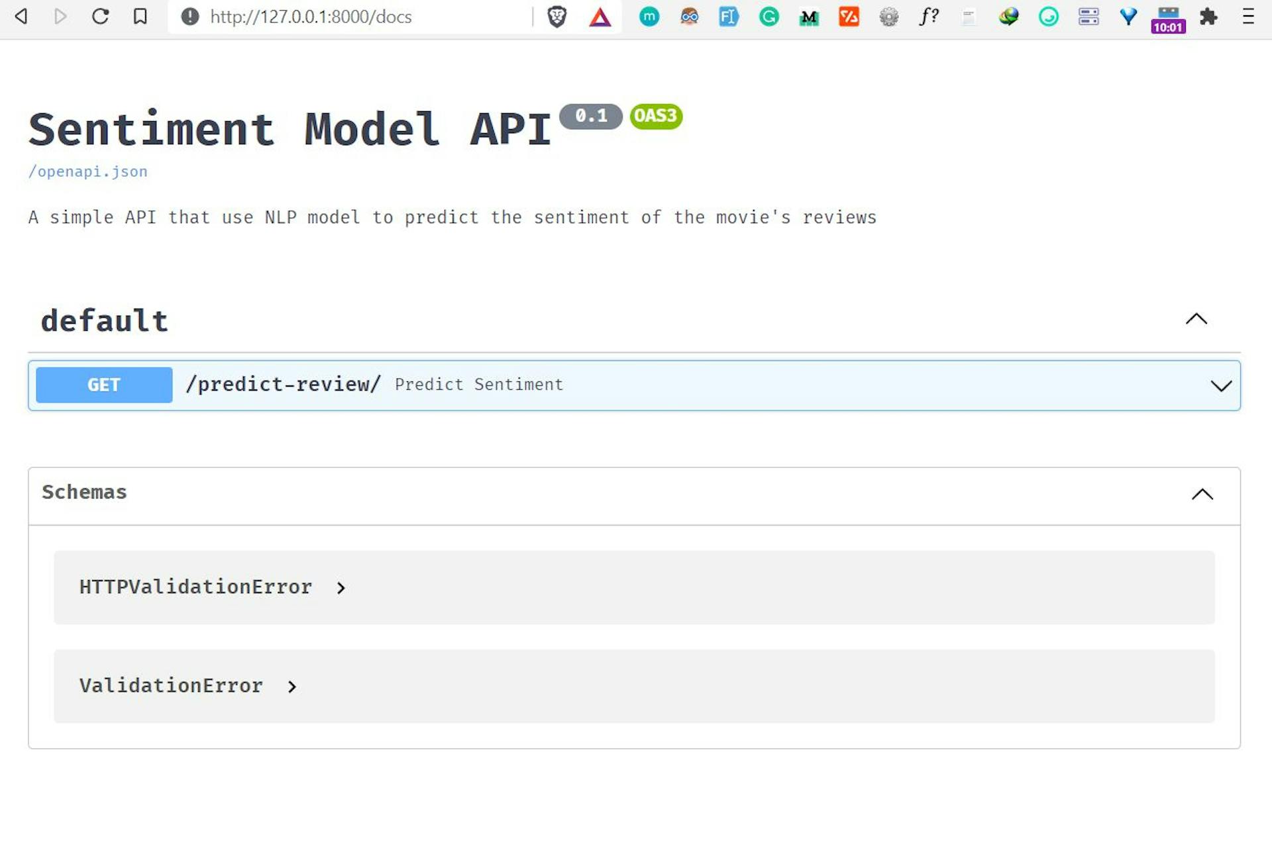Viewport: 1272px width, 854px height.
Task: Click the GET method button
Action: (104, 385)
